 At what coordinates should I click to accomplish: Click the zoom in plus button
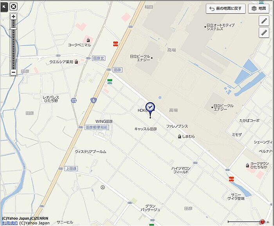[13, 17]
